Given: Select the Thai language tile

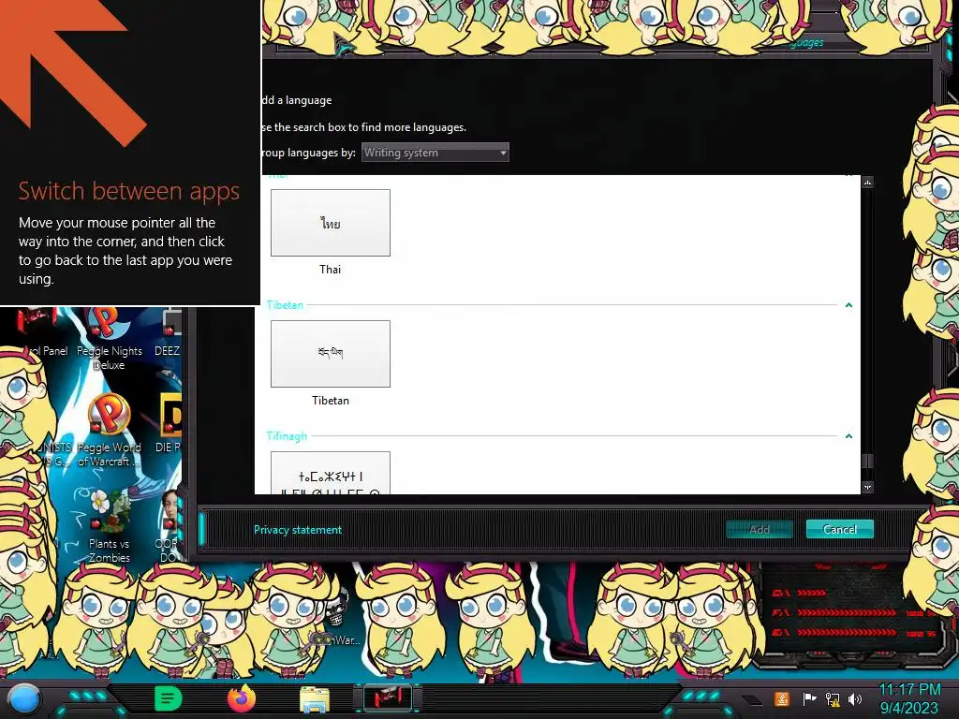Looking at the screenshot, I should click(331, 223).
